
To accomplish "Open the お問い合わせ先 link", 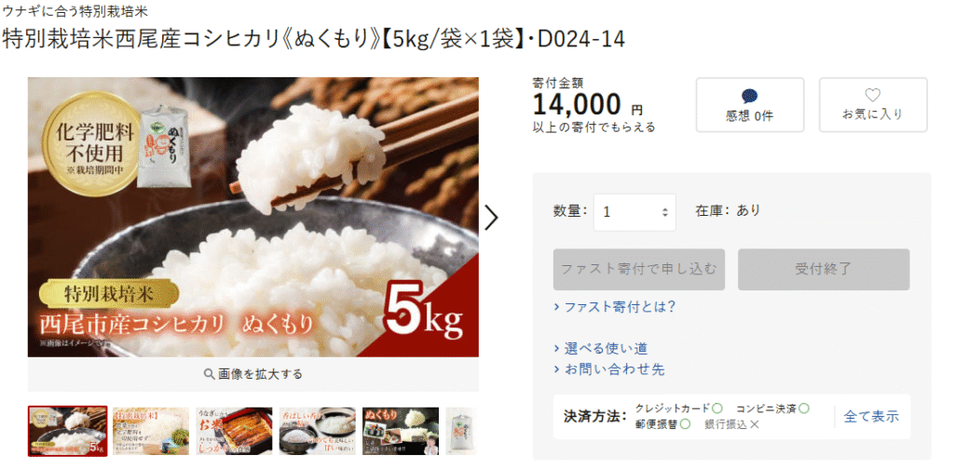I will 609,369.
